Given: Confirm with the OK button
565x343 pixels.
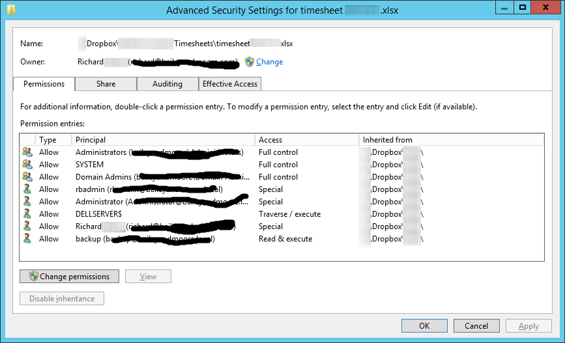Looking at the screenshot, I should coord(424,326).
